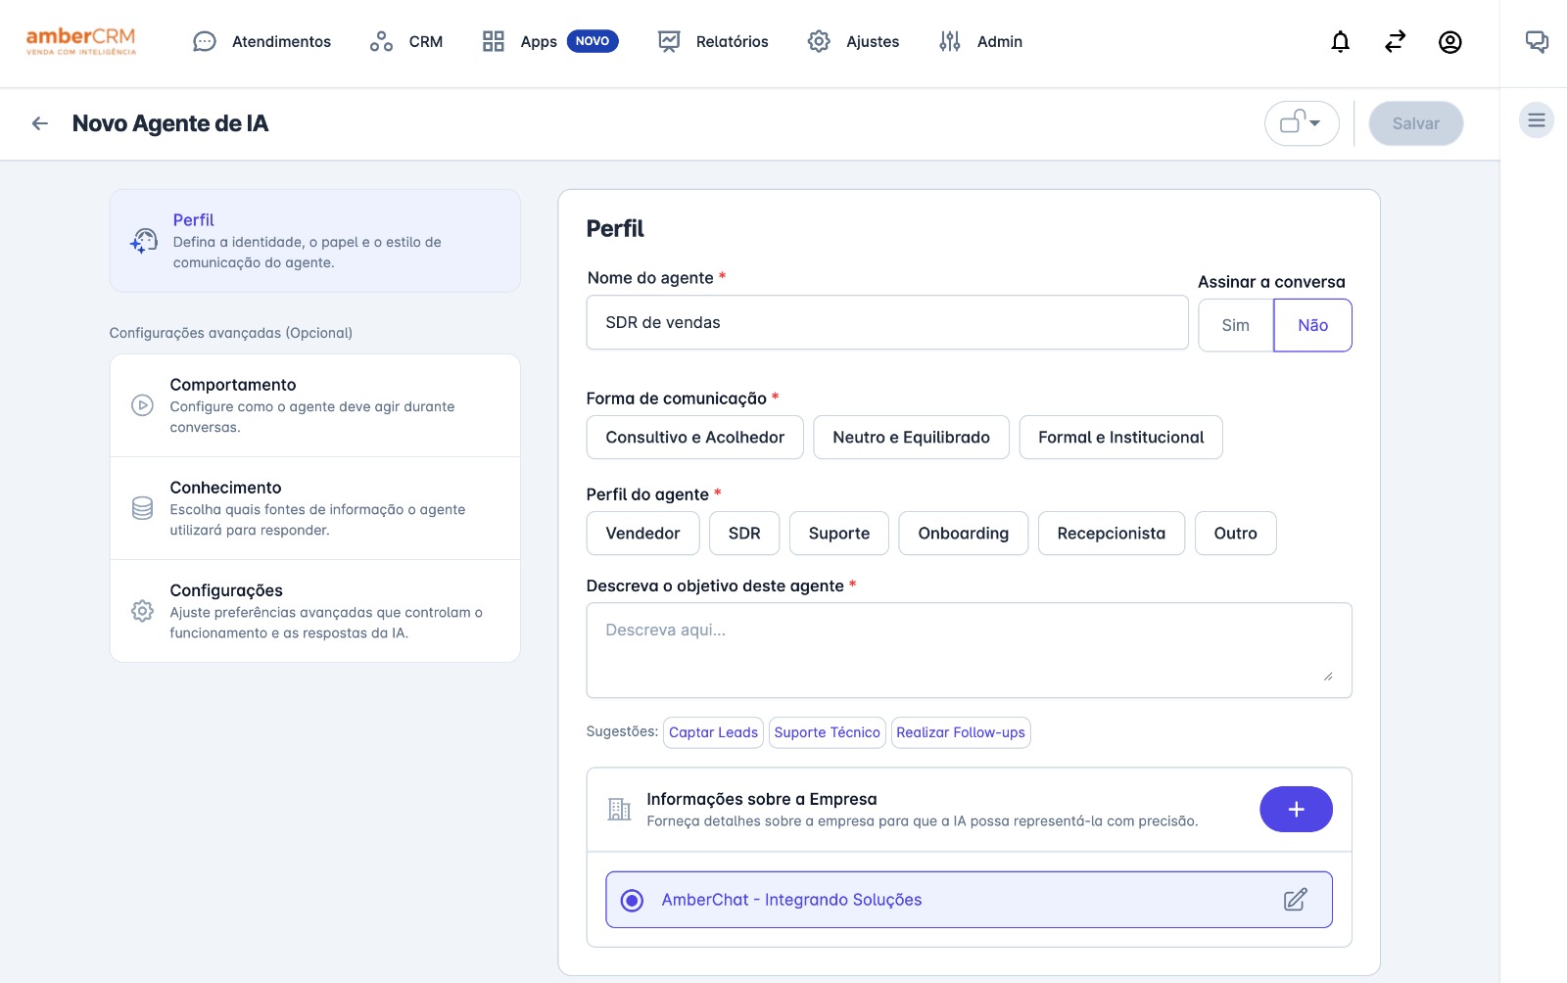This screenshot has width=1567, height=983.
Task: Choose the SDR agent profile toggle
Action: [744, 533]
